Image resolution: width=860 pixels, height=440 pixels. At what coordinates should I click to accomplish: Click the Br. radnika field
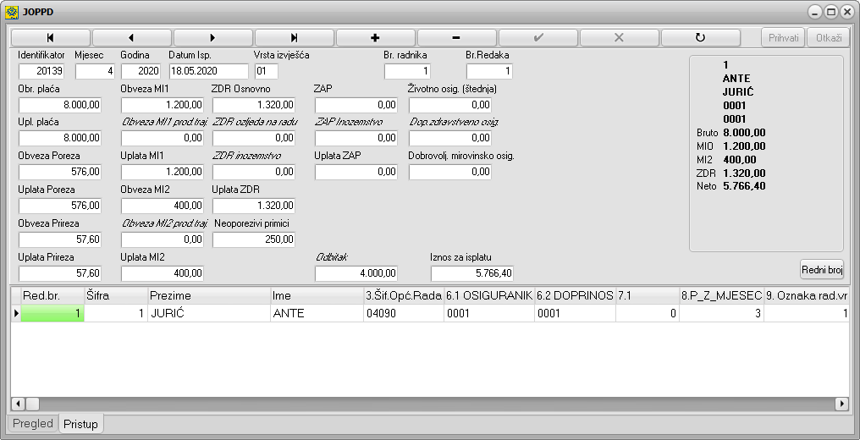407,71
